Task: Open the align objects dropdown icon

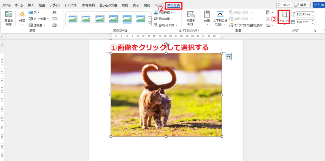Action: coord(270,12)
